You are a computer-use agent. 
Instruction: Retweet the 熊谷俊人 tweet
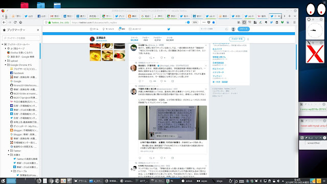[151, 81]
